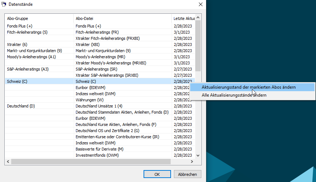Select Währungen (W) file entry
The height and width of the screenshot is (182, 316).
point(90,100)
